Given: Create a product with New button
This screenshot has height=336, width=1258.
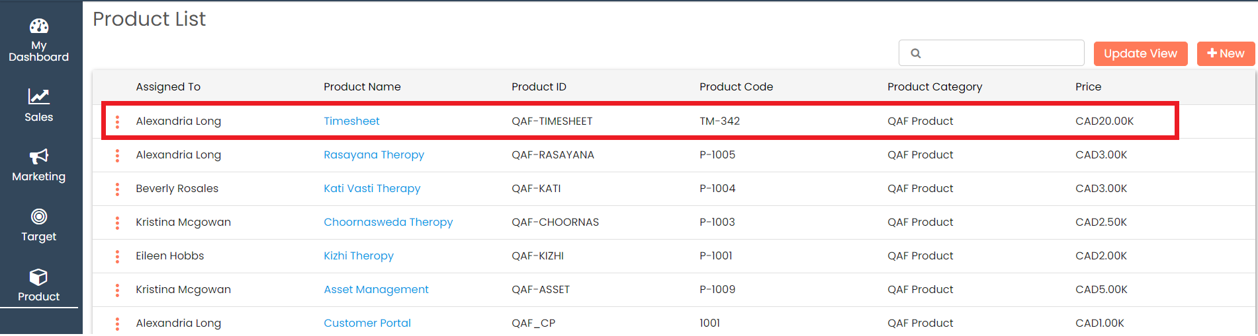Looking at the screenshot, I should 1225,53.
